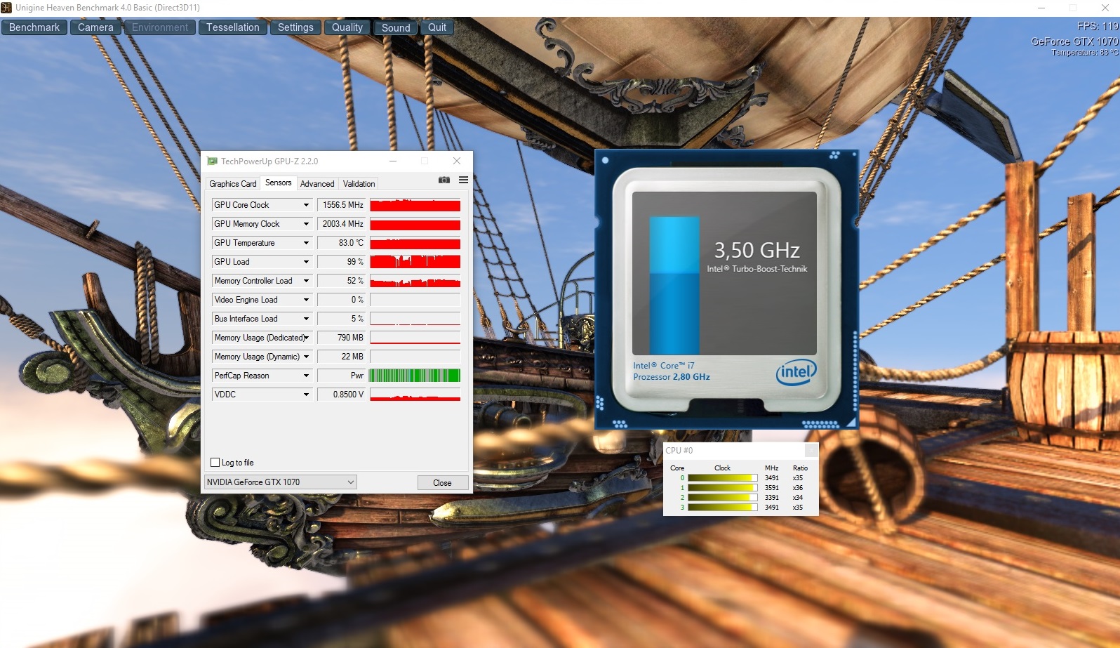Viewport: 1120px width, 648px height.
Task: Expand the GPU Temperature sensor dropdown
Action: [306, 243]
